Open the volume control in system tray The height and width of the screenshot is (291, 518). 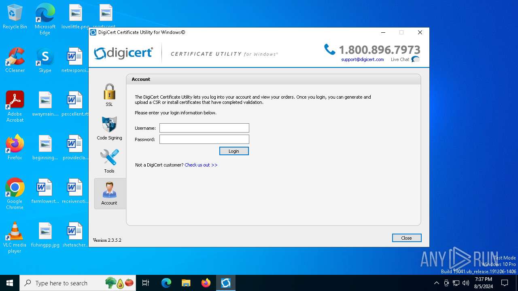tap(466, 283)
